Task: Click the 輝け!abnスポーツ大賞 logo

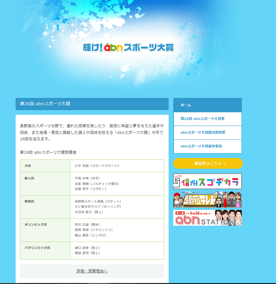Action: (x=128, y=47)
